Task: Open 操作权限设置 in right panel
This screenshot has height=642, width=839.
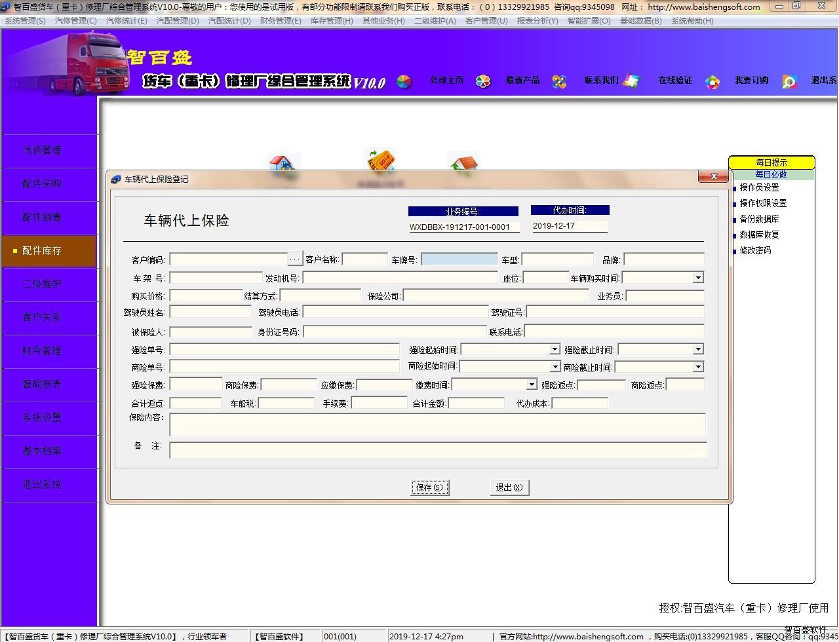Action: click(x=763, y=203)
